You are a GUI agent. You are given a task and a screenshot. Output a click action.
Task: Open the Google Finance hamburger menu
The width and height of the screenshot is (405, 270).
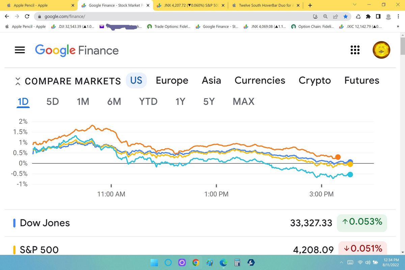point(20,50)
